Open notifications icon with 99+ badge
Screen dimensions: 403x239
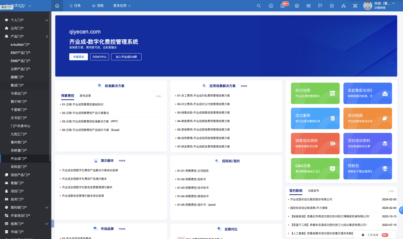[x=283, y=6]
